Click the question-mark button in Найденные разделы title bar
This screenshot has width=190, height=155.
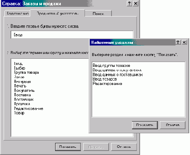tap(178, 42)
